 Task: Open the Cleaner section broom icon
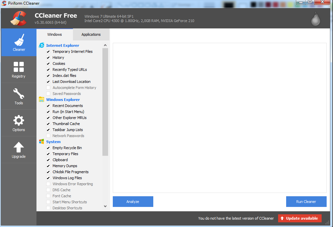pos(19,40)
